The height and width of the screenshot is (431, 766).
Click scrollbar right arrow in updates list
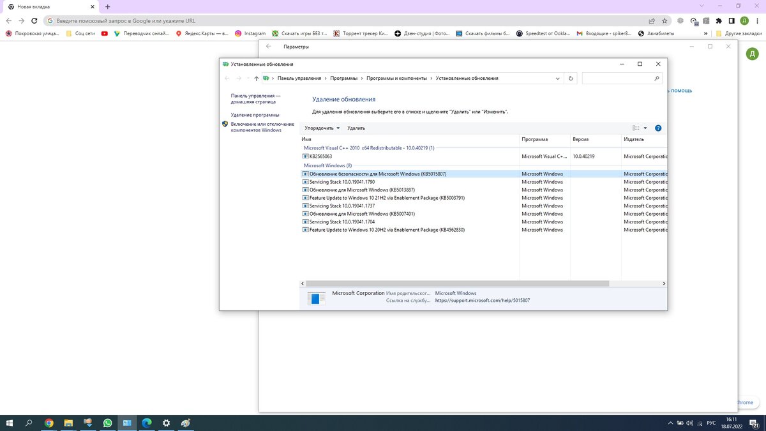click(x=664, y=284)
